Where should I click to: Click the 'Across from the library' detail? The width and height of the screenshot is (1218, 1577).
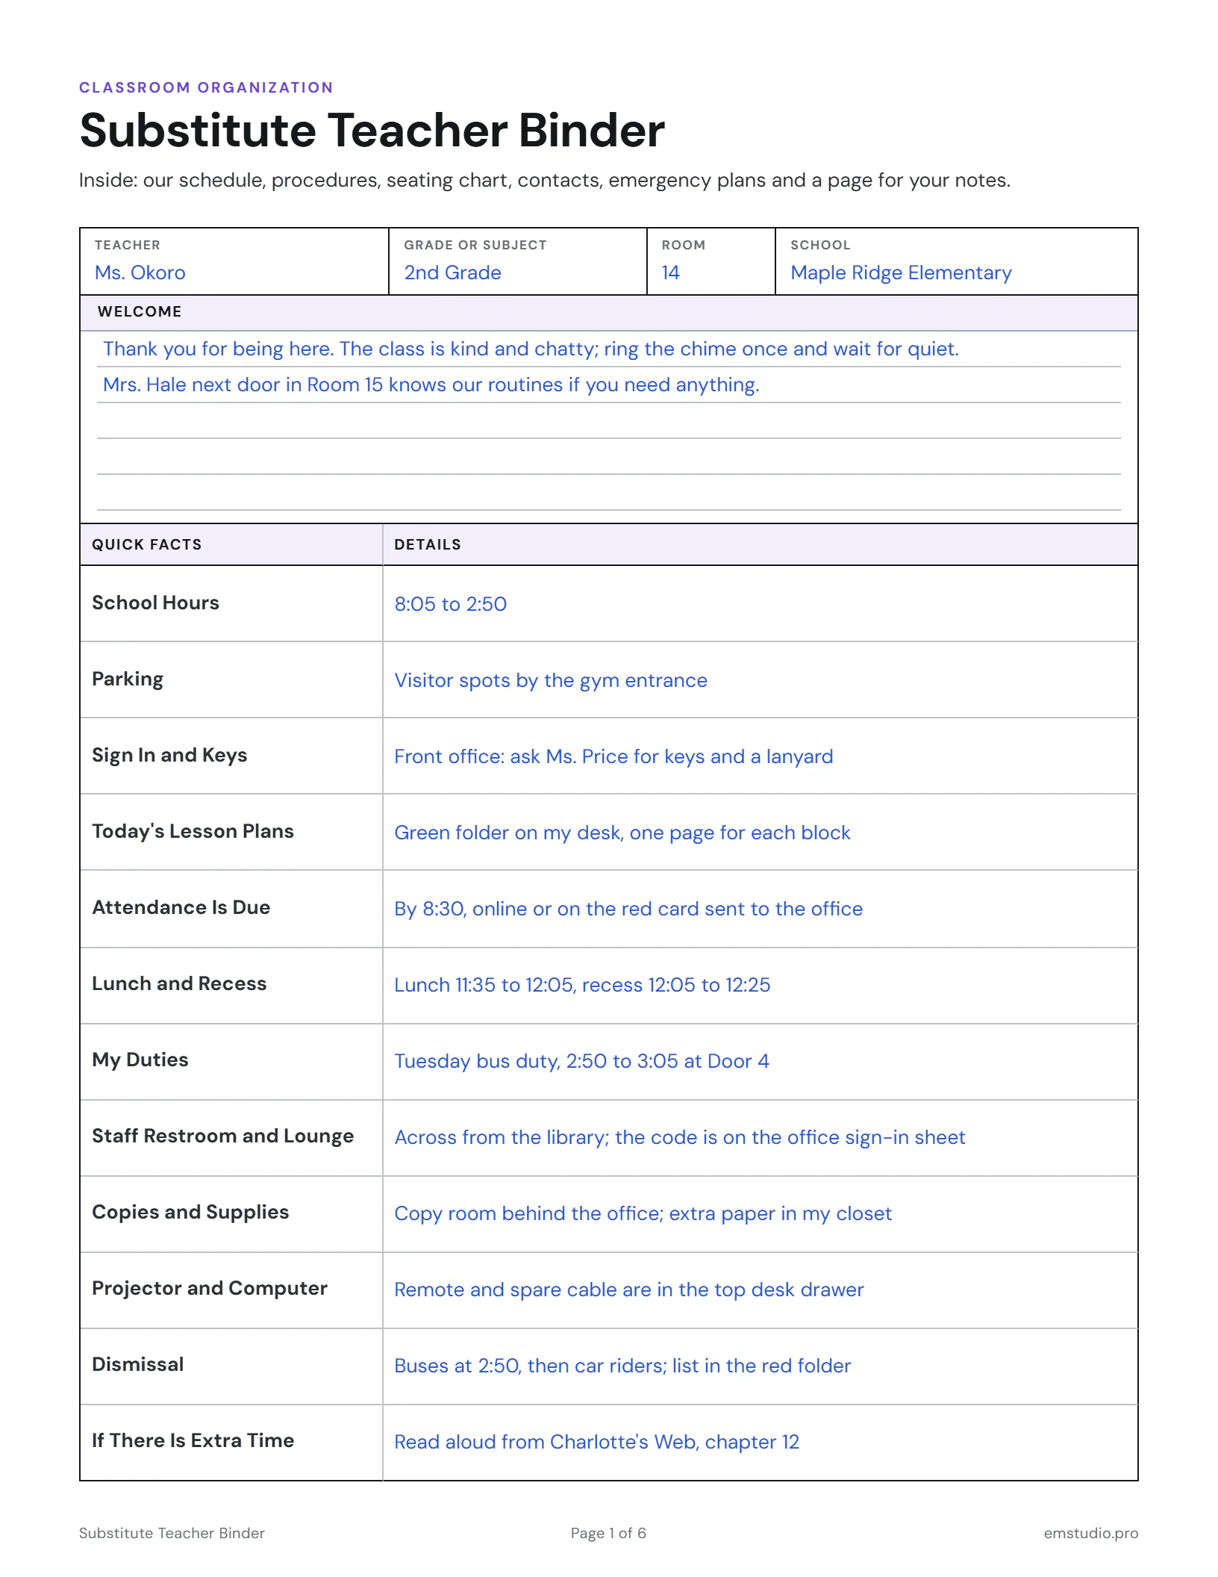pyautogui.click(x=680, y=1137)
